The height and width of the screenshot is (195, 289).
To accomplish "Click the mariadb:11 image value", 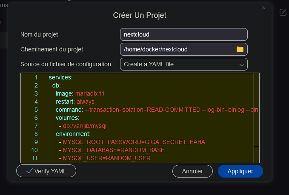I will pos(90,93).
